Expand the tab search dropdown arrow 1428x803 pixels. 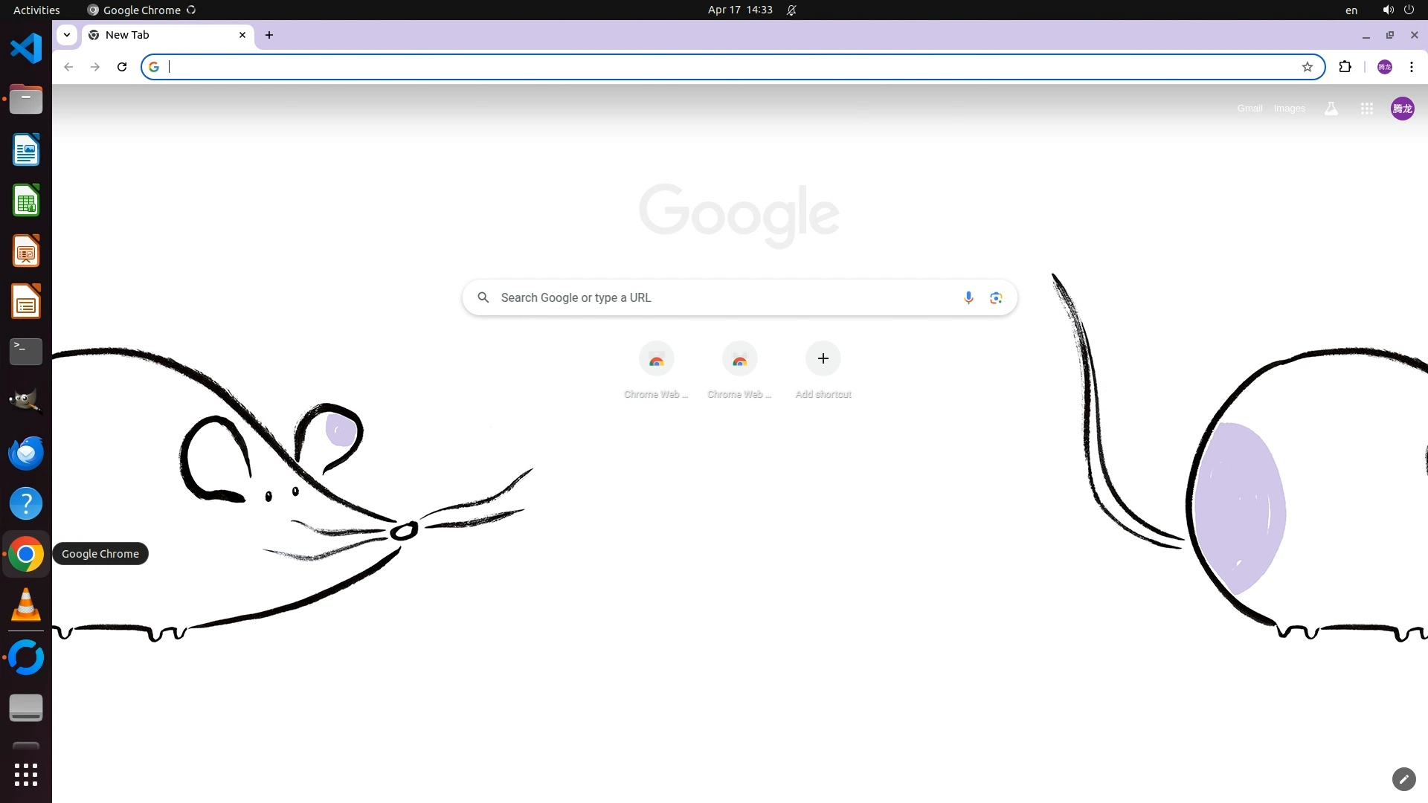67,35
